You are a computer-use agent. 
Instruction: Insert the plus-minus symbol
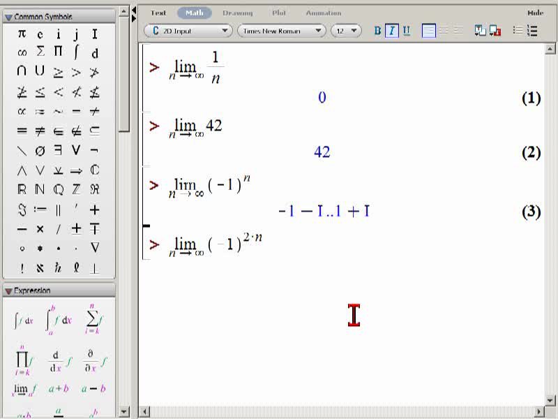[76, 228]
